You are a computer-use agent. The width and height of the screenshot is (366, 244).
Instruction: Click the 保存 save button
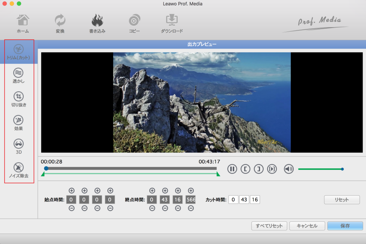[x=345, y=226]
